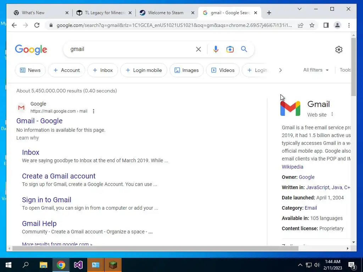The height and width of the screenshot is (272, 363).
Task: Add the Login mobile filter chip
Action: pyautogui.click(x=144, y=70)
